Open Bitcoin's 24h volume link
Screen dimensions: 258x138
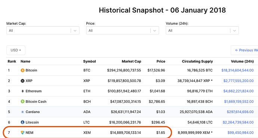point(237,70)
